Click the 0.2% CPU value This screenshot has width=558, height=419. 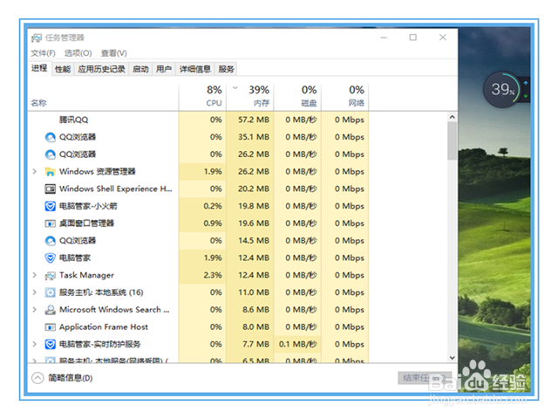213,206
